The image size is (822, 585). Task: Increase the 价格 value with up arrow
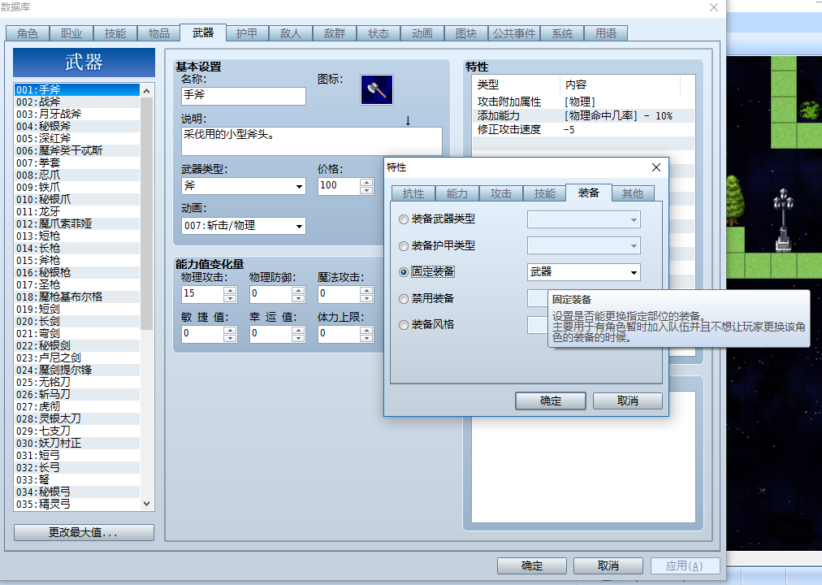pyautogui.click(x=367, y=183)
